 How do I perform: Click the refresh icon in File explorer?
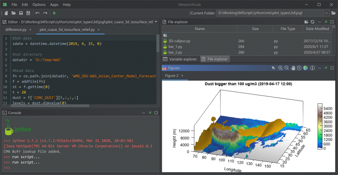(312, 22)
